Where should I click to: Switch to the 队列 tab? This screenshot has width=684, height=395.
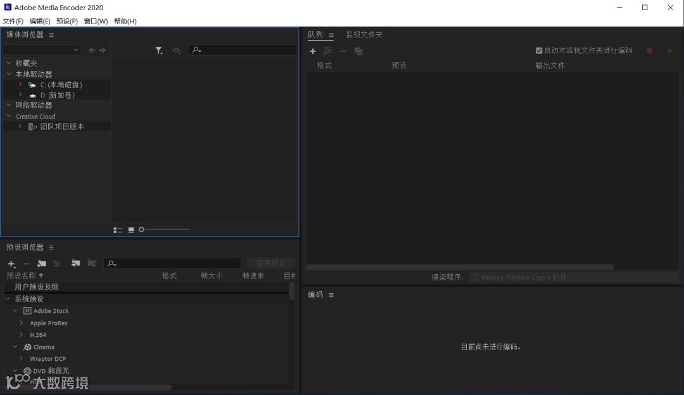coord(315,34)
